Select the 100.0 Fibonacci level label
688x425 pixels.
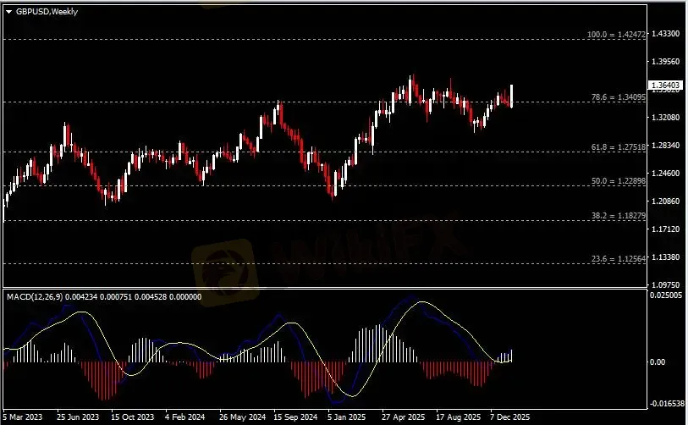pyautogui.click(x=617, y=35)
